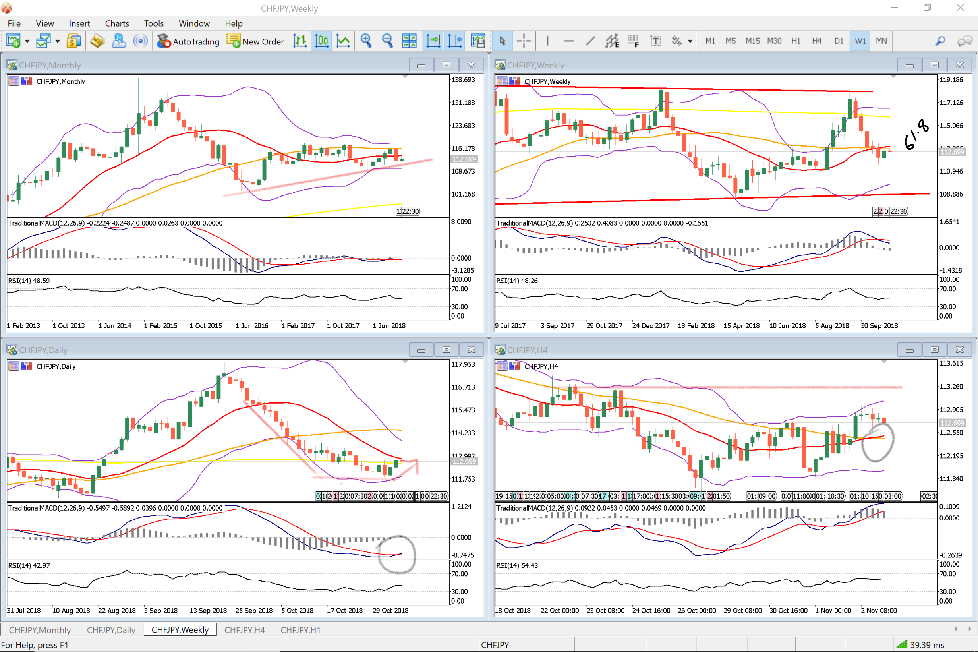Select the Fibonacci retracement tool

pos(634,41)
